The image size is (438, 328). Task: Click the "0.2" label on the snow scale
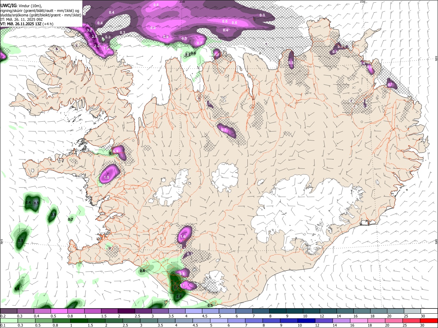(3, 316)
